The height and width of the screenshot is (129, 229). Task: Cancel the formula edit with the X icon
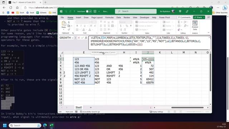[79, 38]
